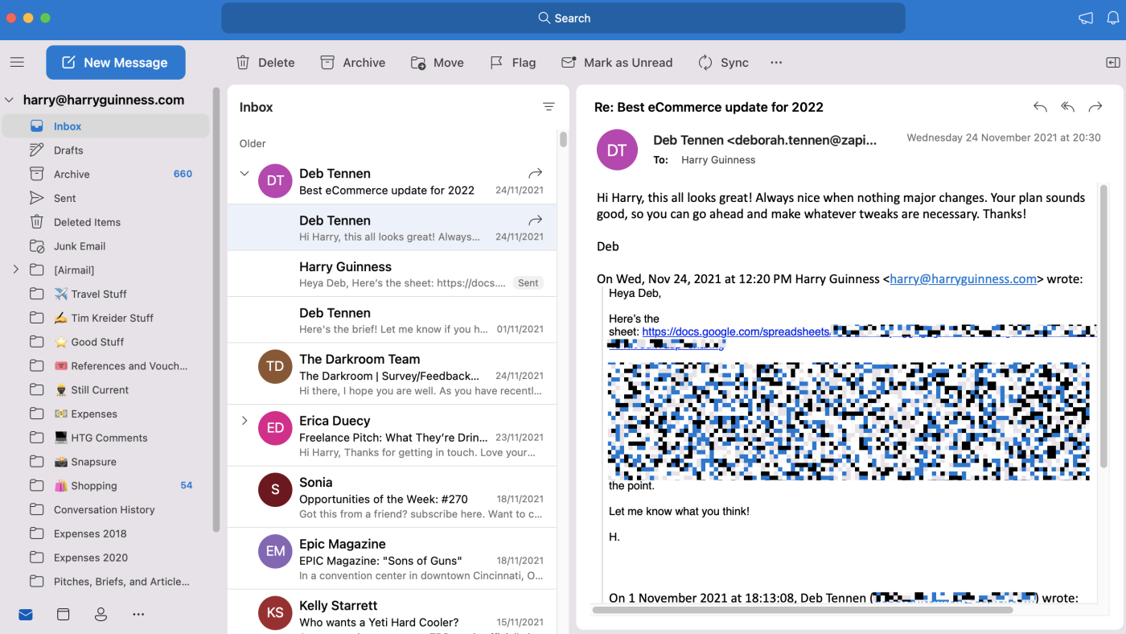Image resolution: width=1126 pixels, height=634 pixels.
Task: Click the Kelly Starrett KS avatar
Action: coord(275,612)
